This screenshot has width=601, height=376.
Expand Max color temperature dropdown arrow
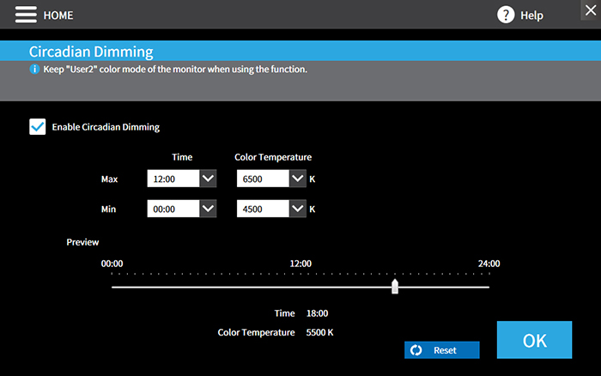(x=297, y=179)
